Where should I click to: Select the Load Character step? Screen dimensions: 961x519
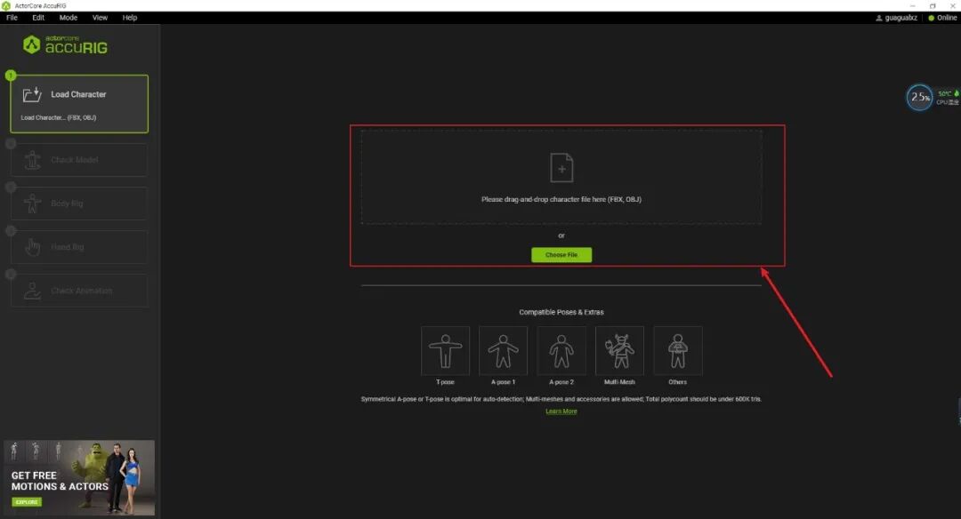(x=79, y=104)
